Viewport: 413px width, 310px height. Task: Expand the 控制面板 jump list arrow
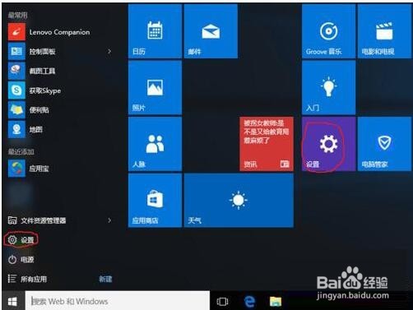click(x=109, y=51)
